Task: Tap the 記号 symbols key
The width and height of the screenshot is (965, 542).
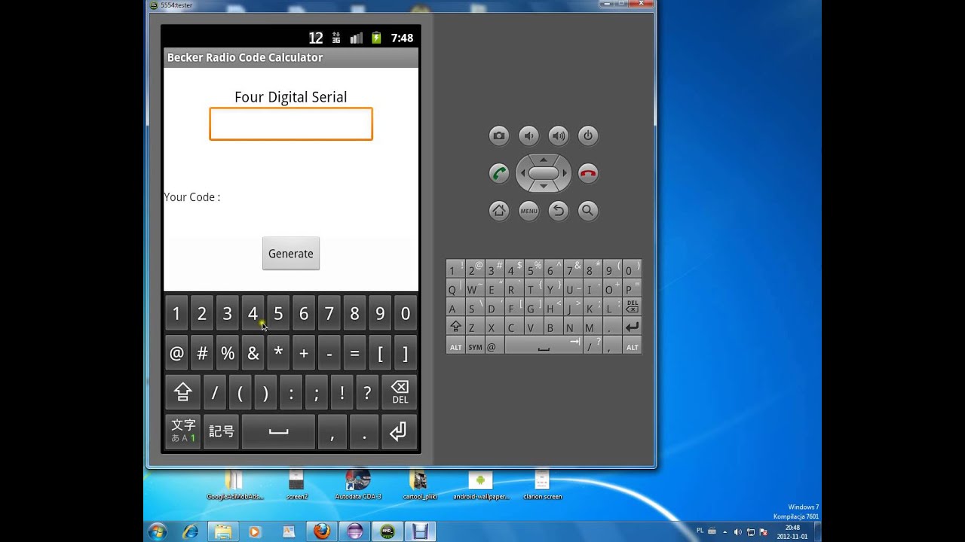Action: coord(221,431)
